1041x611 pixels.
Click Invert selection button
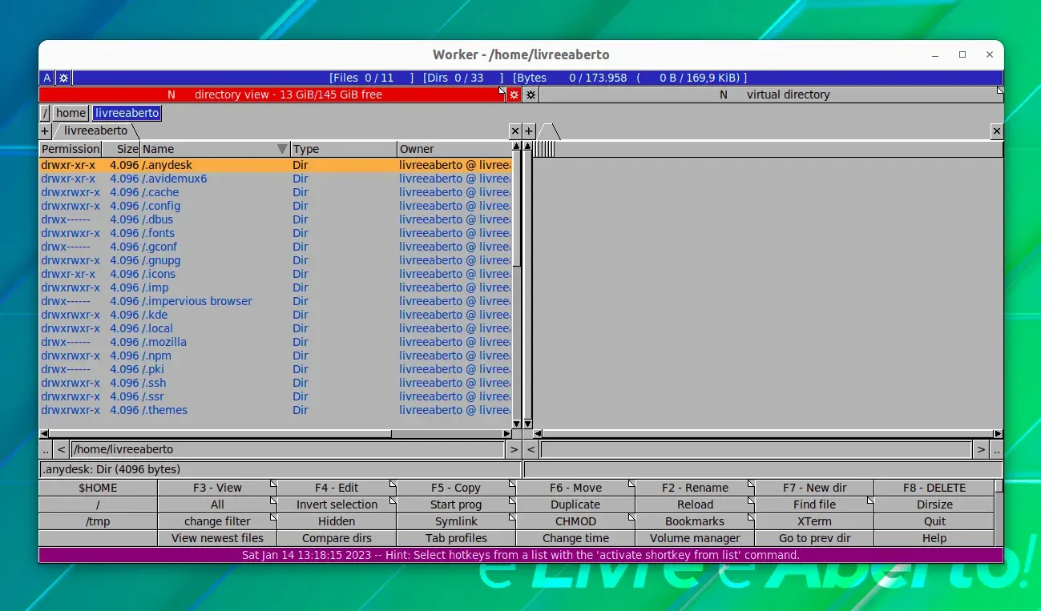[x=337, y=504]
